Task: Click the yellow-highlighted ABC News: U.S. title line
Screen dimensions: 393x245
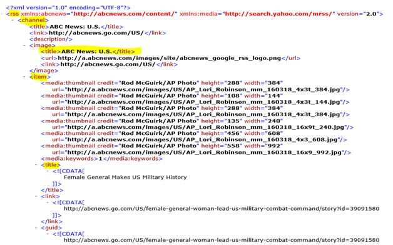Action: (x=88, y=51)
